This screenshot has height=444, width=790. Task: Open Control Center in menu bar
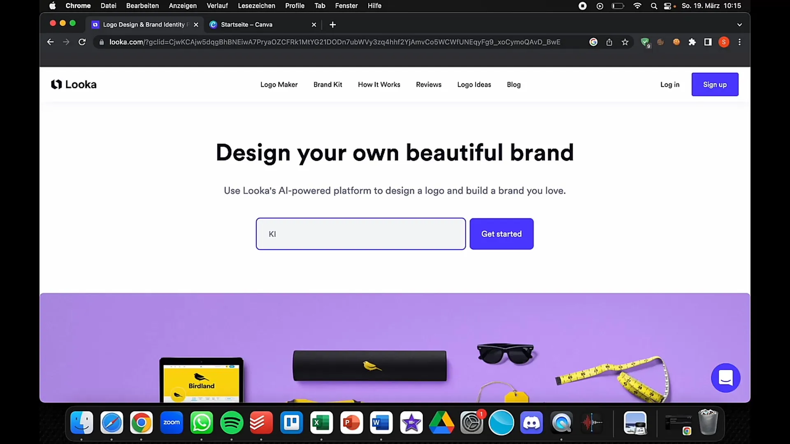pos(668,6)
